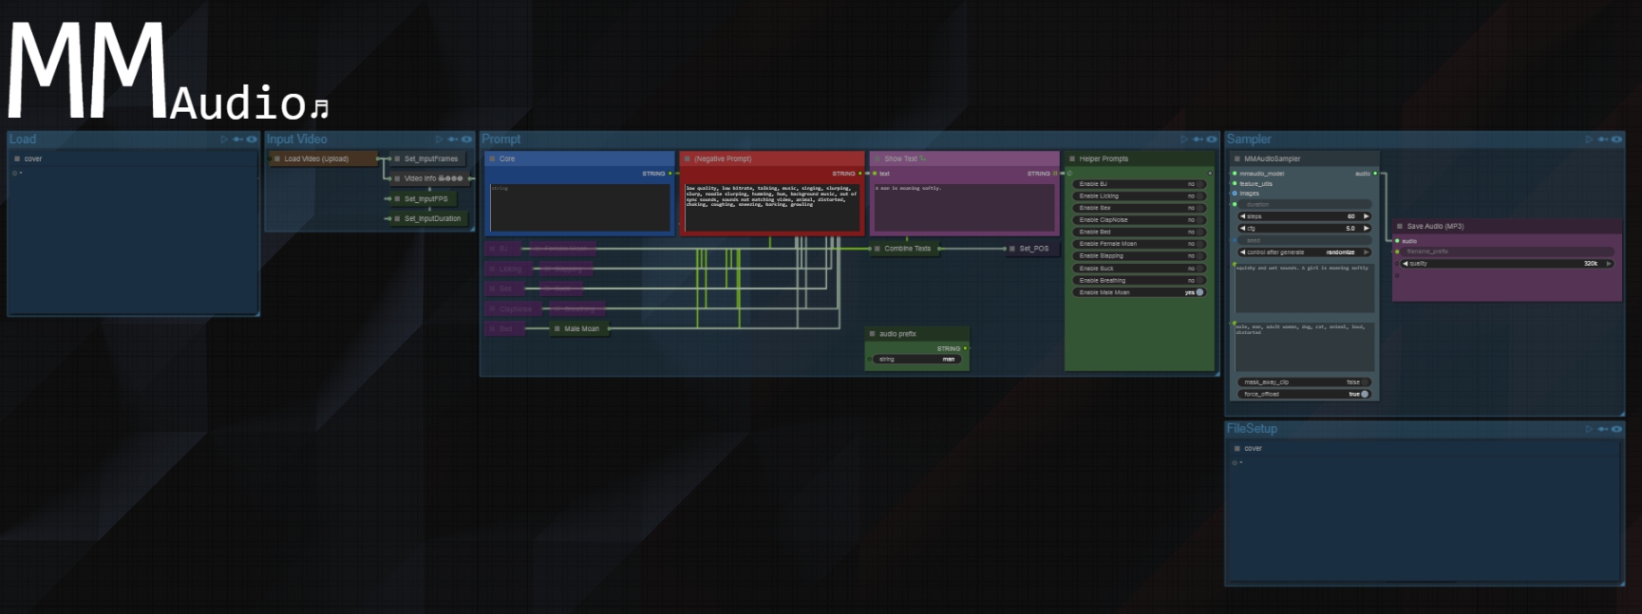The image size is (1642, 614).
Task: Expand the Set_InputFPS node
Action: tap(397, 199)
